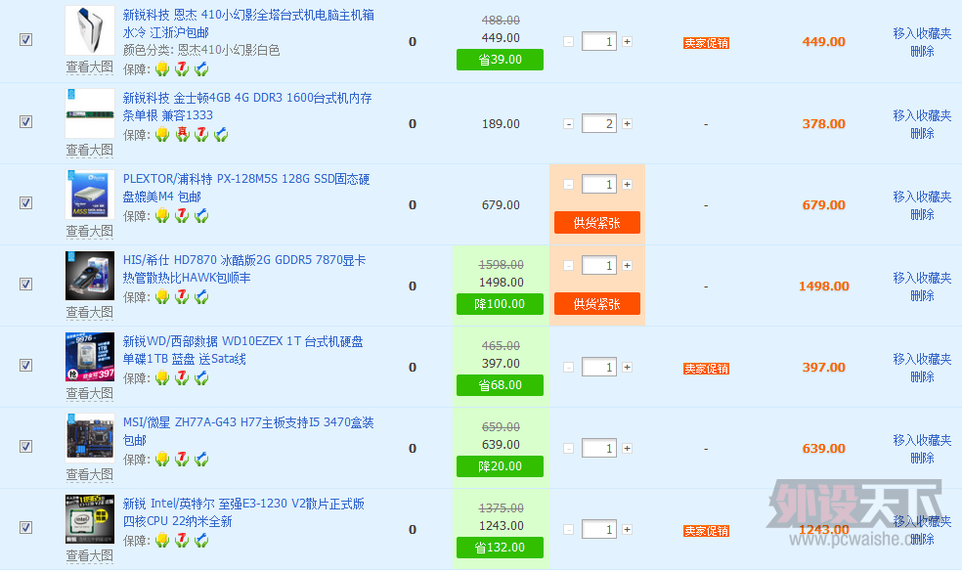Screen dimensions: 962x572
Task: Click the 7-day return icon for MSI ZH77A-G43
Action: coord(182,459)
